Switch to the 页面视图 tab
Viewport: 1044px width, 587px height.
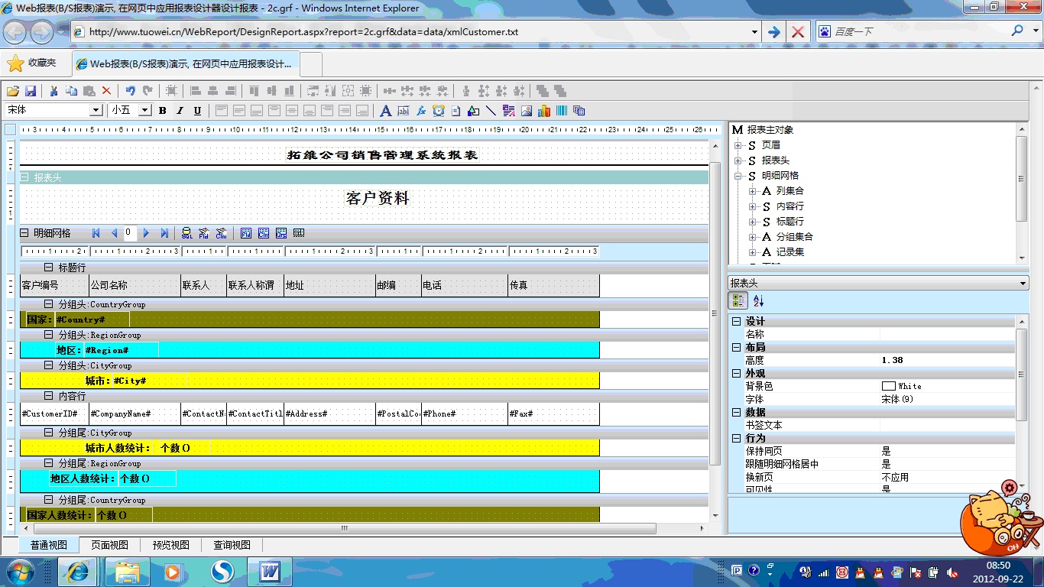point(109,545)
